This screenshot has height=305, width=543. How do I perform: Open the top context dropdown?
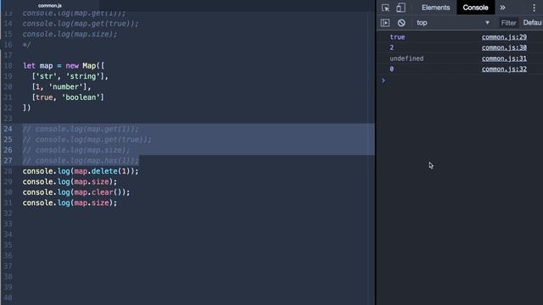453,23
